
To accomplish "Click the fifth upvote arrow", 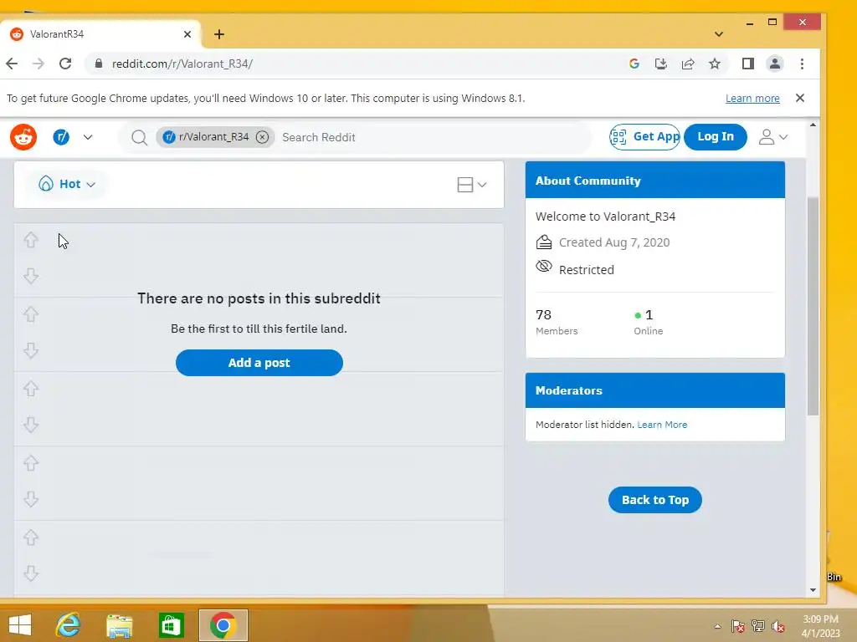I will click(31, 538).
